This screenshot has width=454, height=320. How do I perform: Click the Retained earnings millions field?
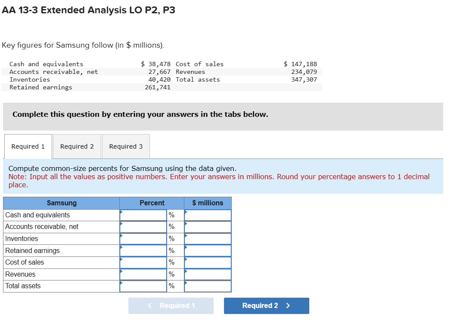pos(208,250)
